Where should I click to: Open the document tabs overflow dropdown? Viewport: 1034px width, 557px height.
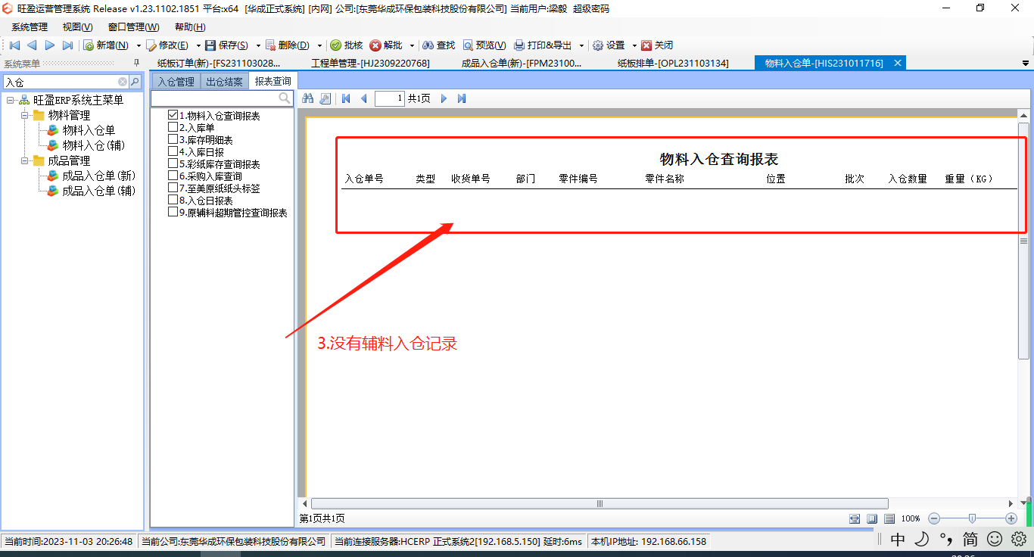point(1026,64)
